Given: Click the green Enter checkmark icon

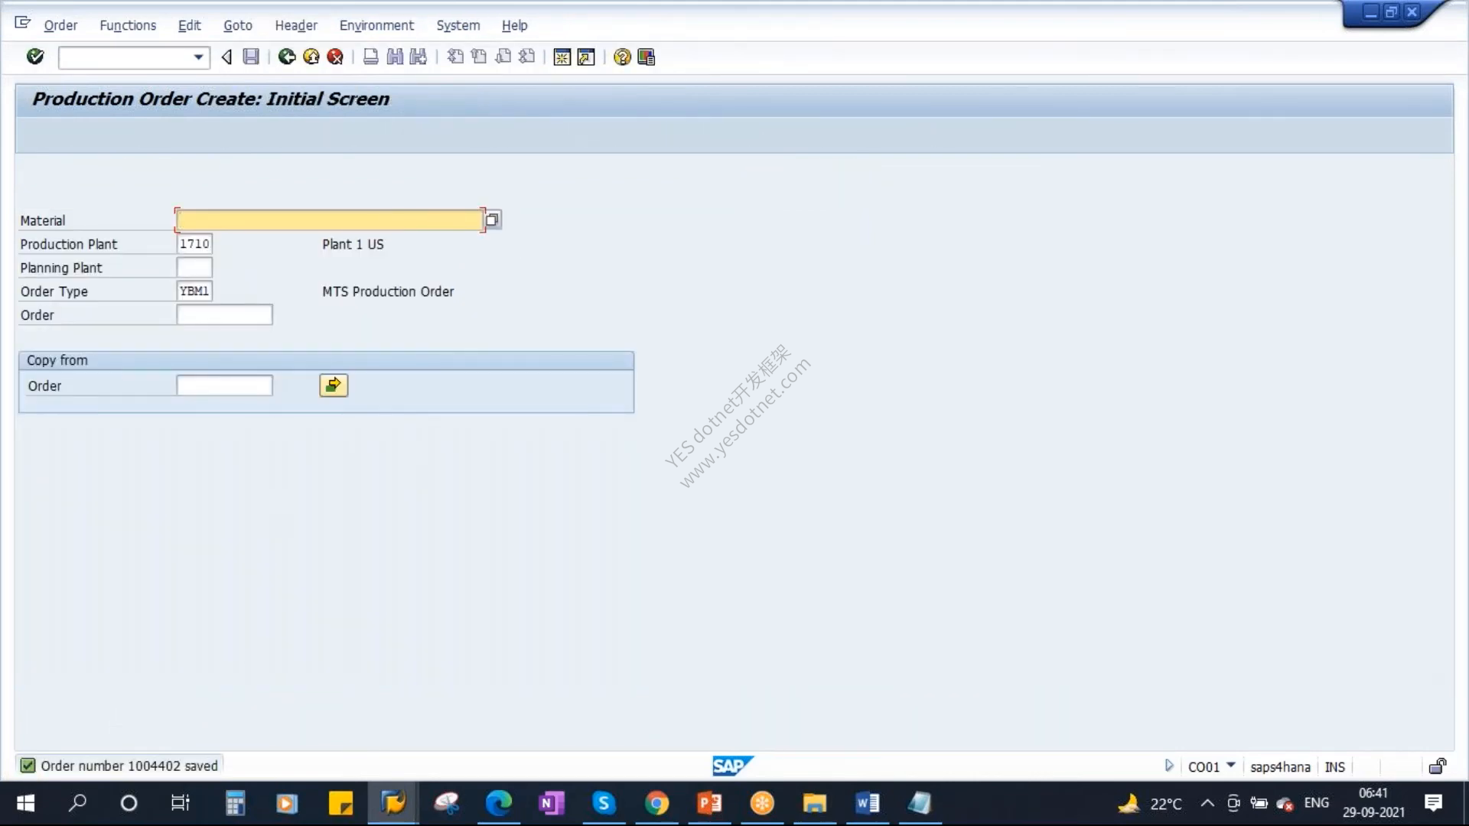Looking at the screenshot, I should (35, 57).
